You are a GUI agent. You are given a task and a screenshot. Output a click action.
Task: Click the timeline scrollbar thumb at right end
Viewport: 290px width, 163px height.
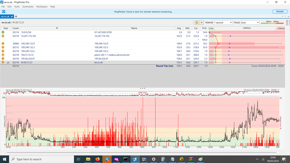(278, 153)
